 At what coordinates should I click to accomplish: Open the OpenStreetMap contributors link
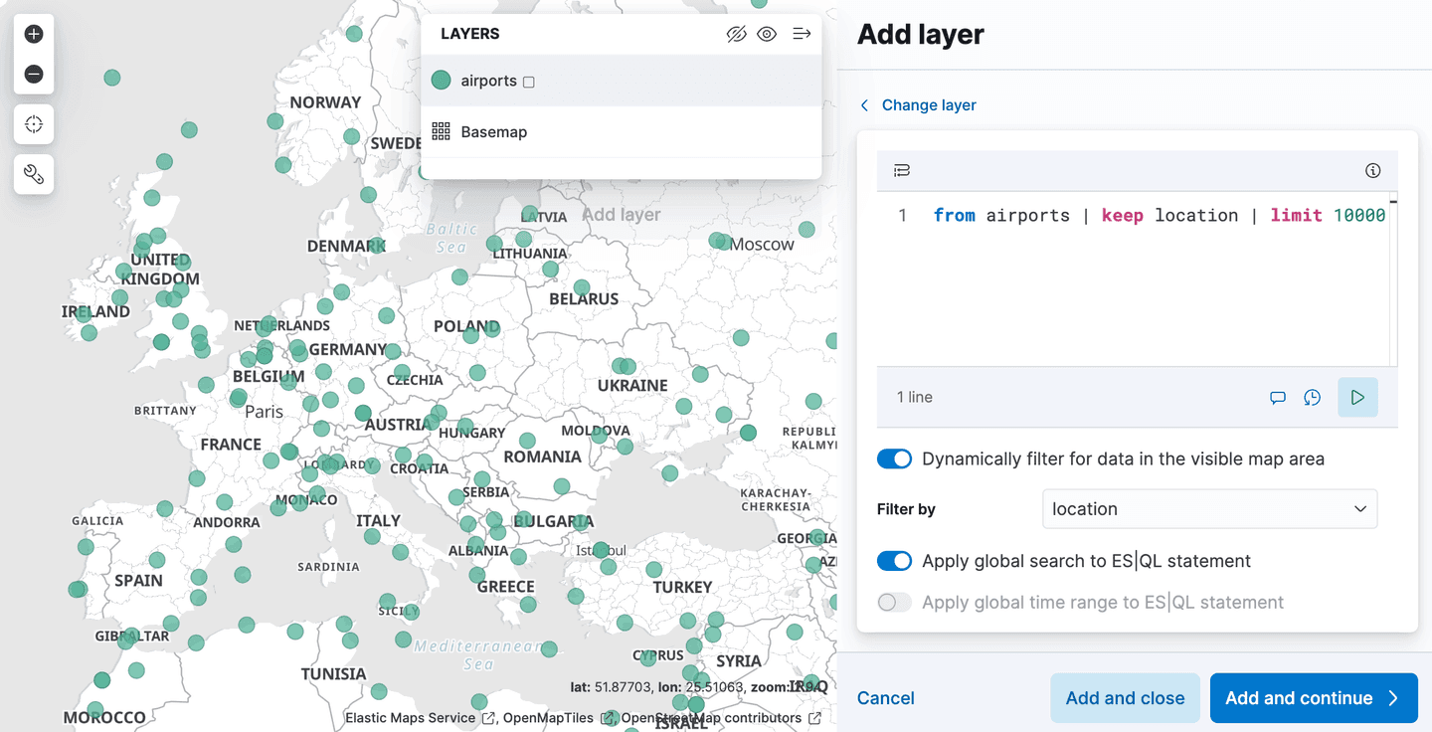710,717
